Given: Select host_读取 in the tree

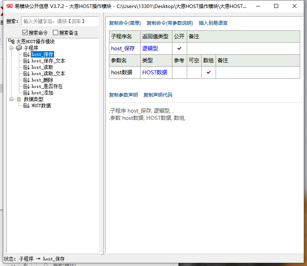Looking at the screenshot, I should click(x=42, y=67).
